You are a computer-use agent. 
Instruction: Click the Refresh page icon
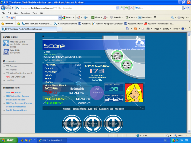tap(127, 8)
